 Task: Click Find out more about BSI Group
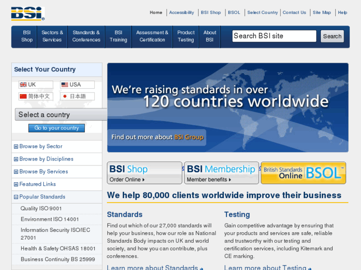(157, 137)
